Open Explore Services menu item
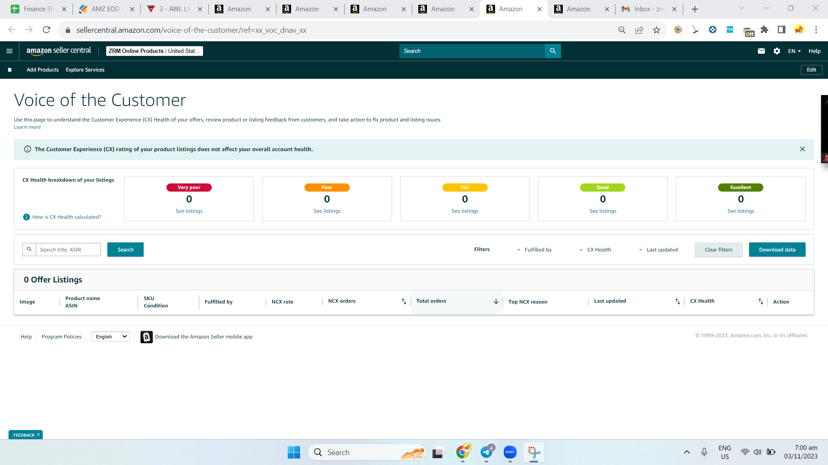Screen dimensions: 828x465 click(x=85, y=70)
